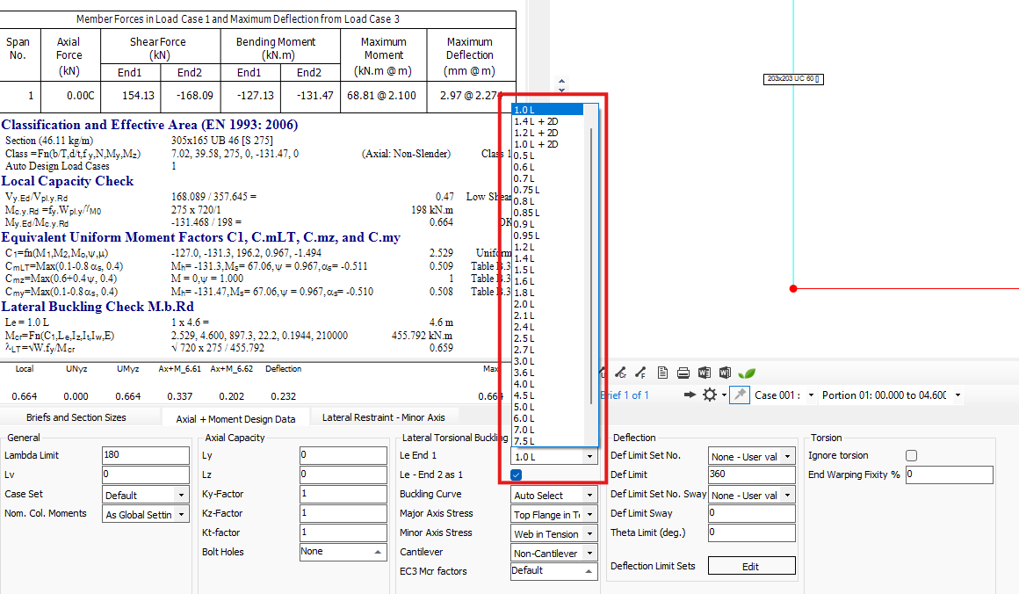Open the Portion 01 range dropdown
Screen dimensions: 1019x594
[958, 395]
